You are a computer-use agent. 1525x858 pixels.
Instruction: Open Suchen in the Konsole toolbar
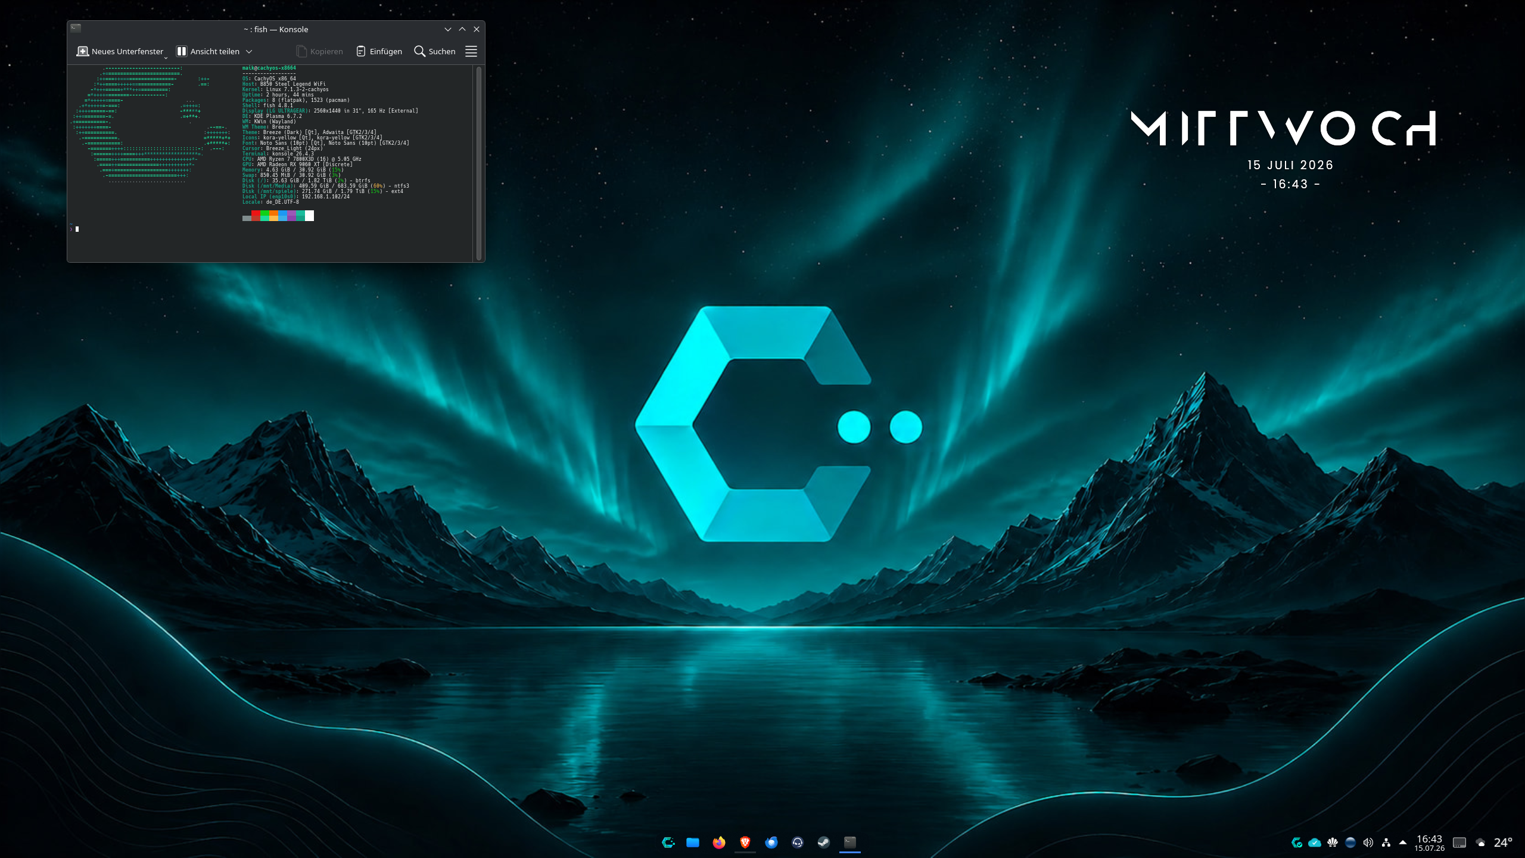(x=435, y=52)
